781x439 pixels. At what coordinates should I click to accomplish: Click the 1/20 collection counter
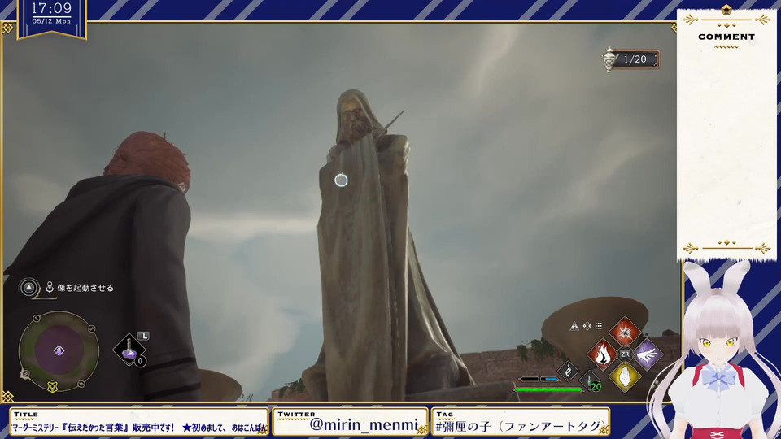[635, 59]
